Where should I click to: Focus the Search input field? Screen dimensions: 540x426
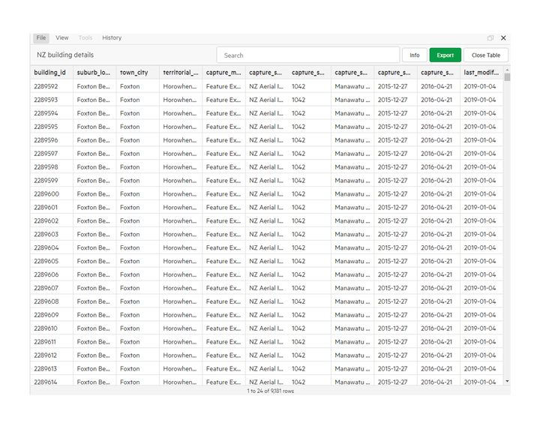[x=308, y=55]
